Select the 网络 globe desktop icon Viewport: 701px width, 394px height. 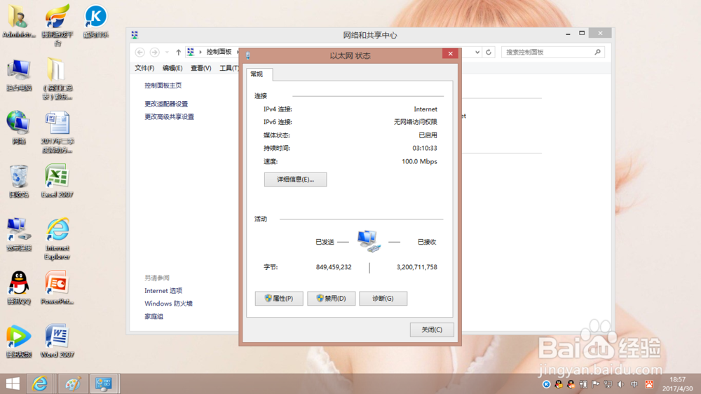19,128
